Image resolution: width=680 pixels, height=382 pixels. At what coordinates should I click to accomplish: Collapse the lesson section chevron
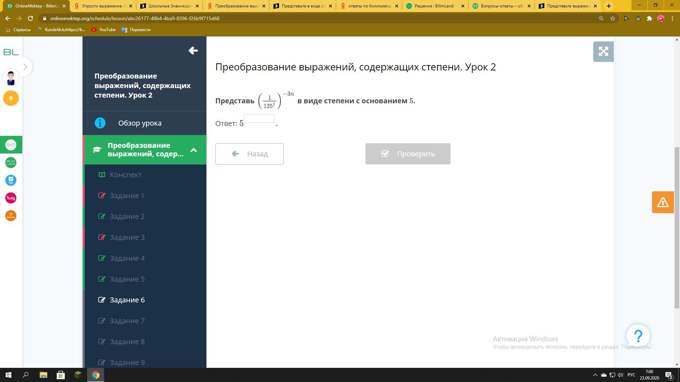[193, 150]
